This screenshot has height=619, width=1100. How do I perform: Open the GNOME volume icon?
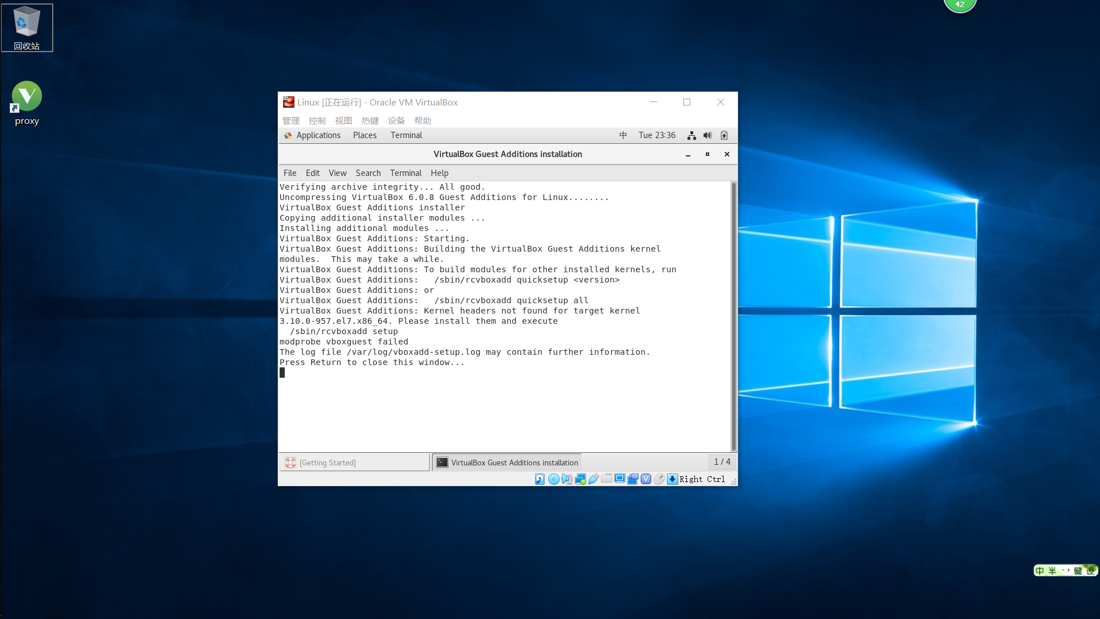click(708, 135)
